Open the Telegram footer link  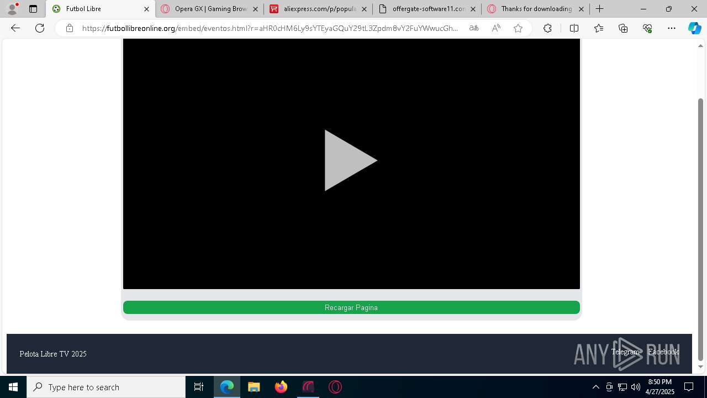click(625, 352)
